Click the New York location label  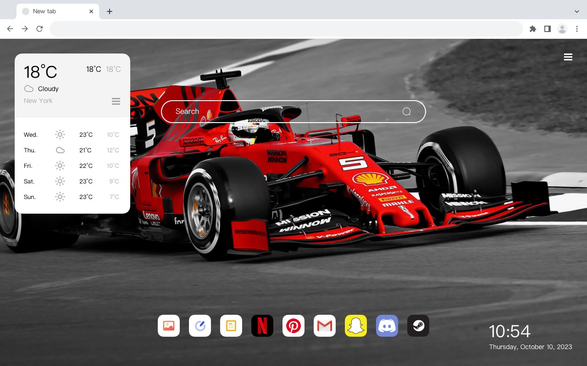click(x=38, y=101)
